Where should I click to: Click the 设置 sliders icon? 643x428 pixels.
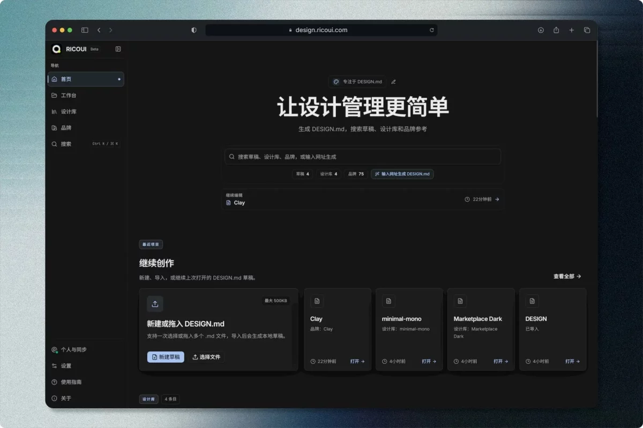point(54,366)
